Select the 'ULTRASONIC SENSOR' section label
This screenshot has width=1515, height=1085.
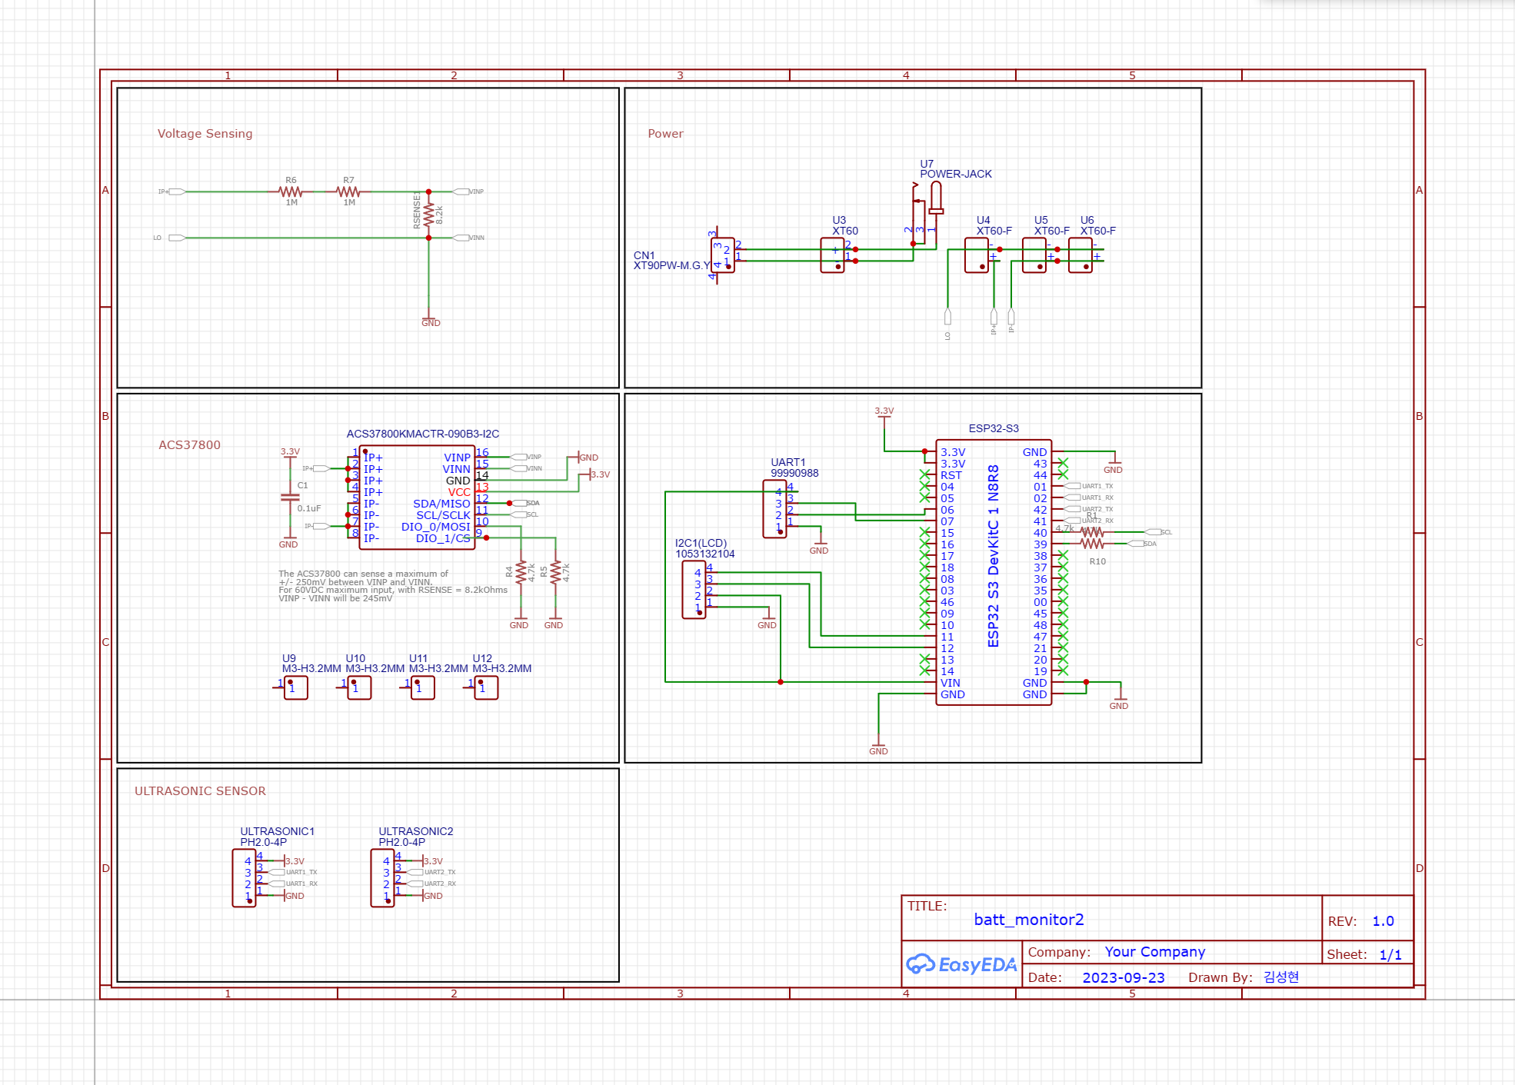(x=200, y=791)
